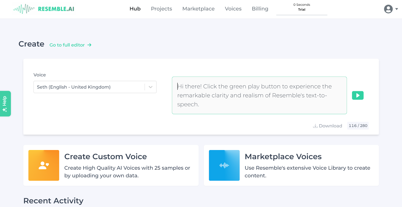Click the sparkle icon on Help tab

click(x=5, y=110)
